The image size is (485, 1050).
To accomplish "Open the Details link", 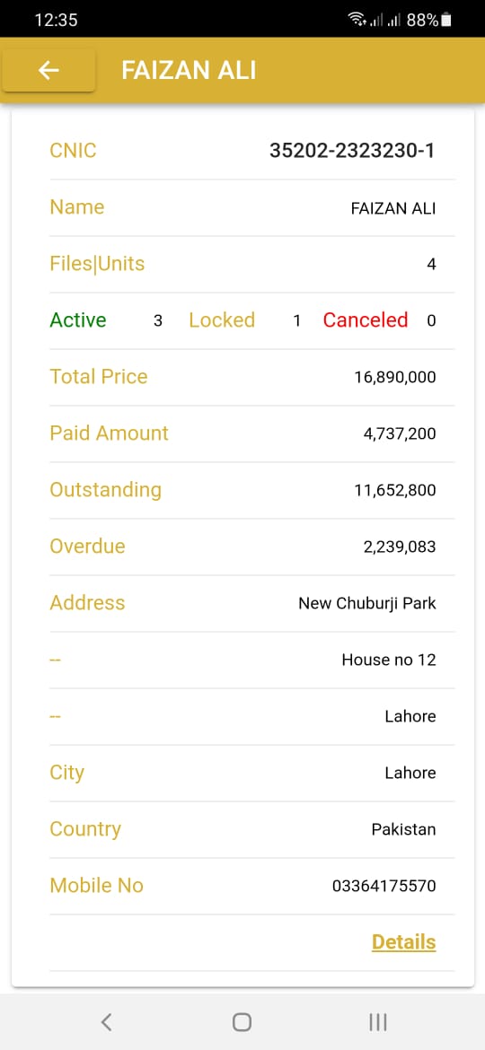I will (x=403, y=942).
